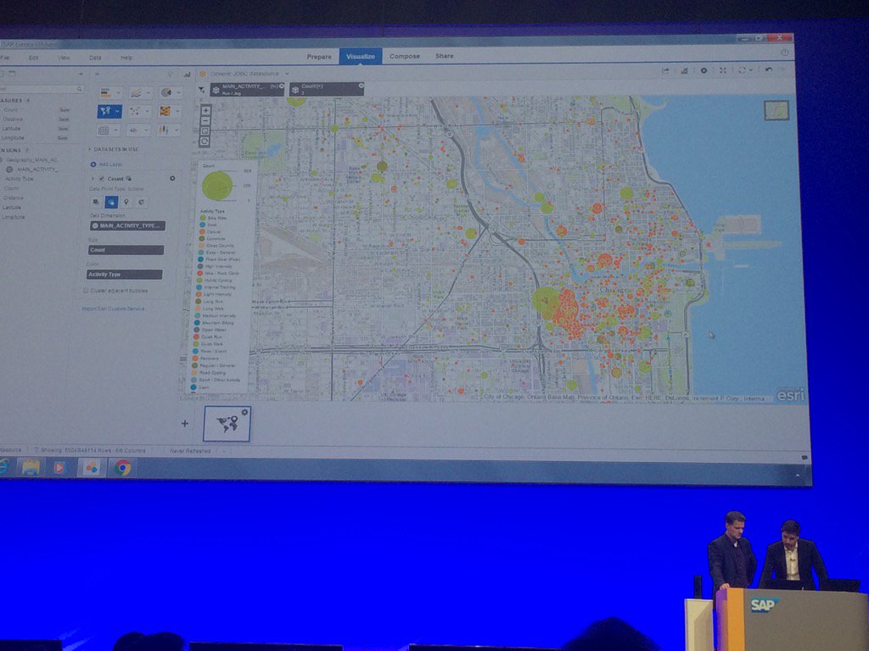This screenshot has height=651, width=869.
Task: Open map chart type dropdown arrow
Action: click(117, 111)
